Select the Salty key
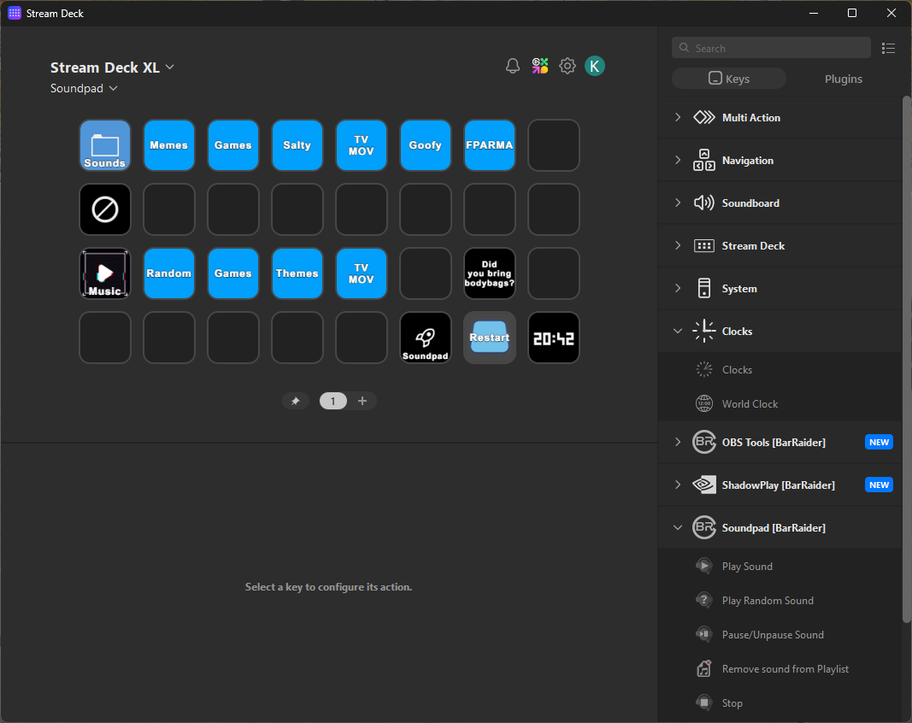Image resolution: width=912 pixels, height=723 pixels. pyautogui.click(x=297, y=145)
